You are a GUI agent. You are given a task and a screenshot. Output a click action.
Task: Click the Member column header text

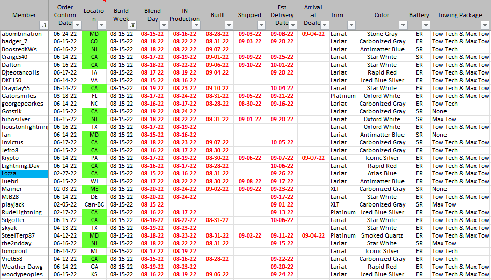pyautogui.click(x=24, y=15)
